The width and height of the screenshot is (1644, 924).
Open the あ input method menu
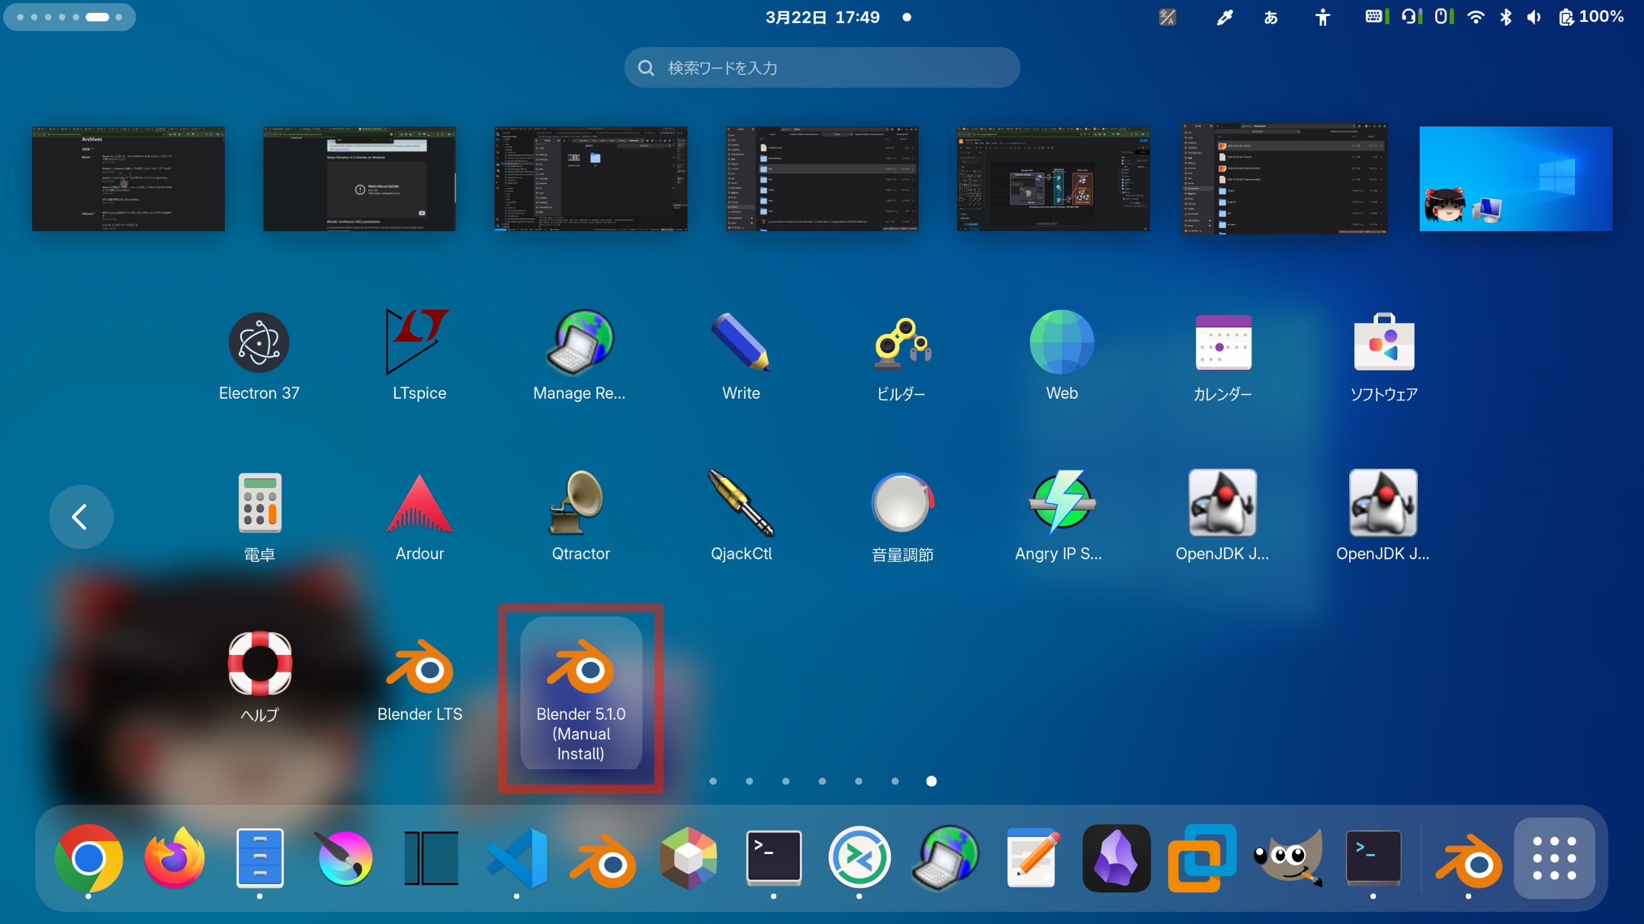(1270, 17)
